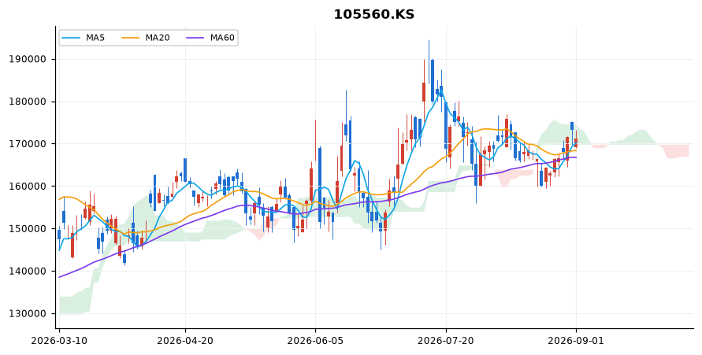Viewport: 702px width, 355px height.
Task: Select the MA5 legend label
Action: coord(95,38)
